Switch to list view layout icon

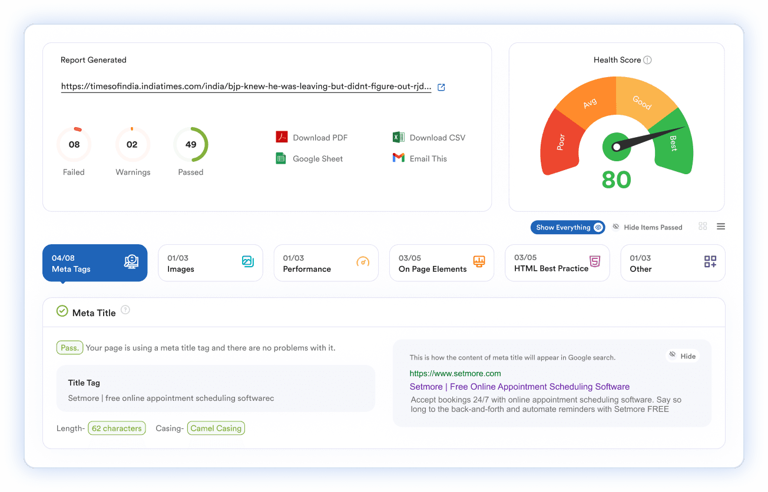coord(721,227)
